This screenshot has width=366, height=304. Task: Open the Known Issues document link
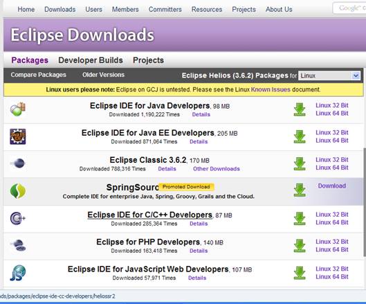271,90
